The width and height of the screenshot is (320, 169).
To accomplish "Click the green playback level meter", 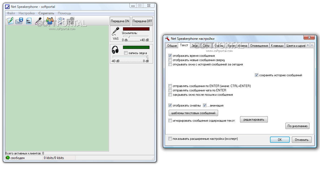I will click(136, 47).
